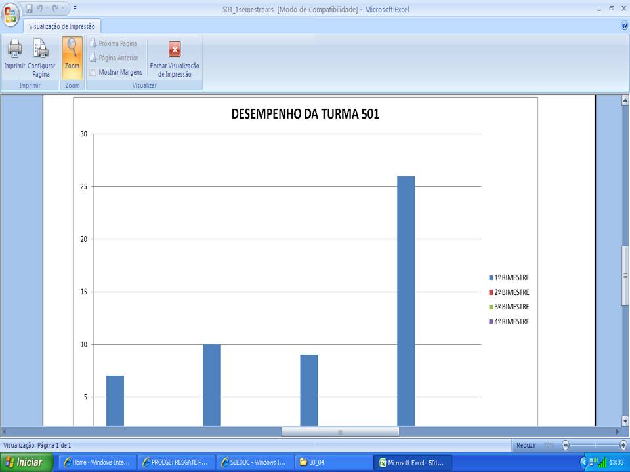Click y-axis label 15
630x472 pixels.
coord(83,292)
